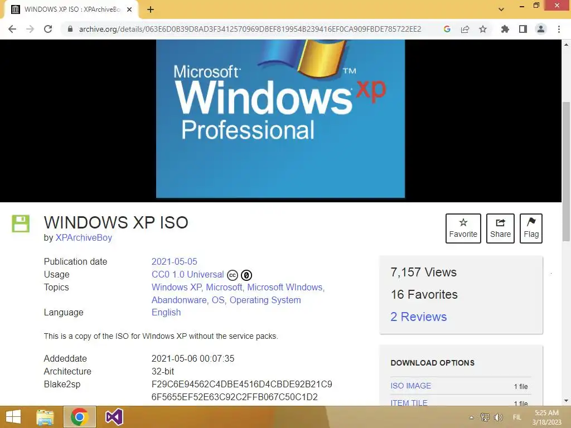Reload the archive.org page

[48, 29]
